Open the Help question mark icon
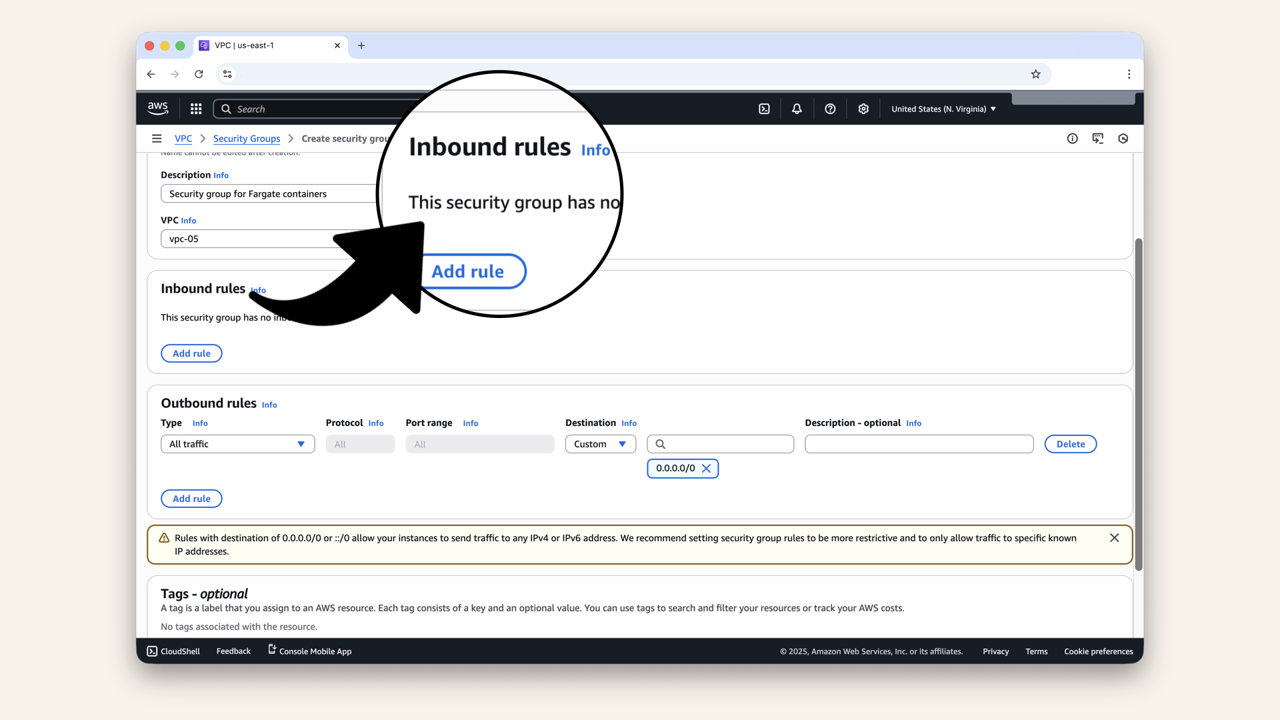This screenshot has width=1280, height=720. [830, 109]
